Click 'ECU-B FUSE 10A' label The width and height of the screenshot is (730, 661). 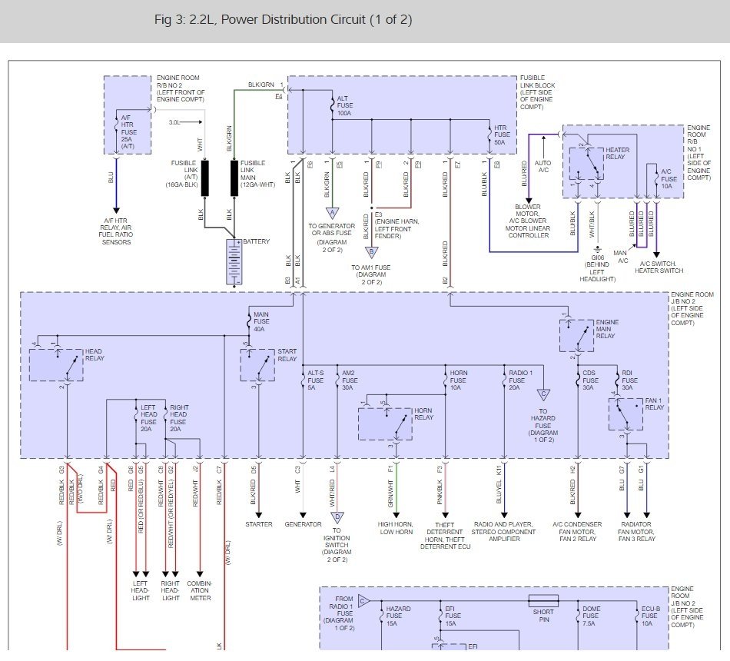(x=650, y=616)
